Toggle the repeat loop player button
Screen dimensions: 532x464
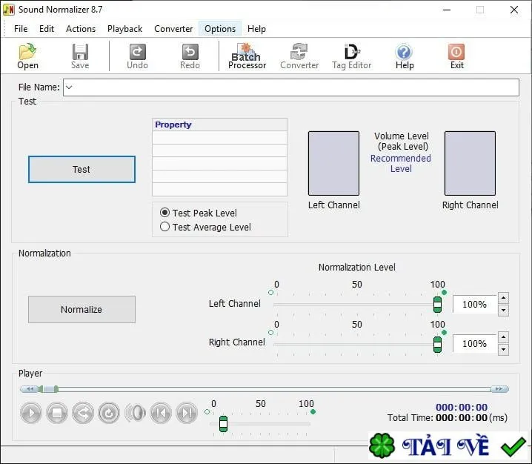(109, 413)
